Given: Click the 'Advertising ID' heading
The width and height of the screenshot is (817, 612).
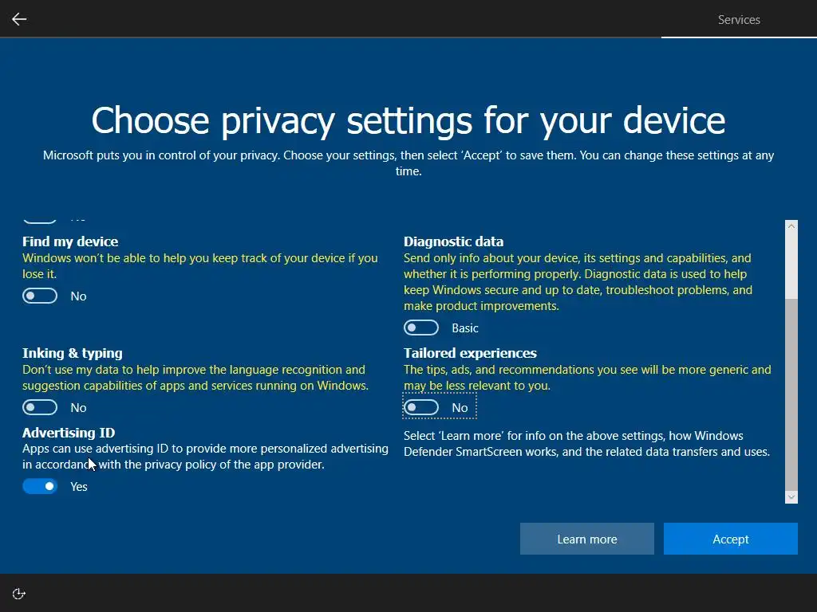Looking at the screenshot, I should 69,433.
